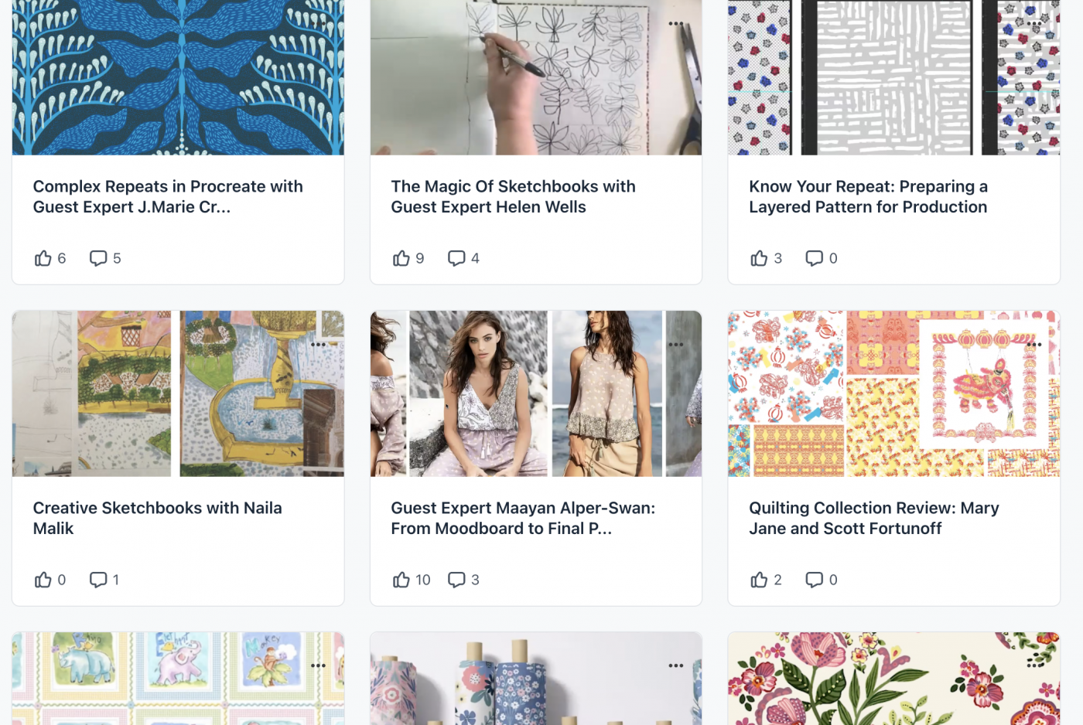This screenshot has height=725, width=1083.
Task: Click the thumbs-up icon on Helen Wells post
Action: click(x=401, y=257)
